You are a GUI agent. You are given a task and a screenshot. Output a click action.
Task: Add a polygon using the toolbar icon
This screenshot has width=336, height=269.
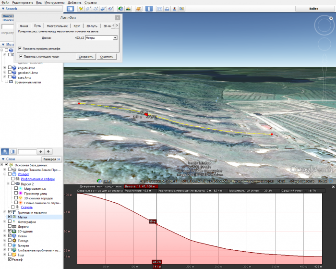point(88,9)
